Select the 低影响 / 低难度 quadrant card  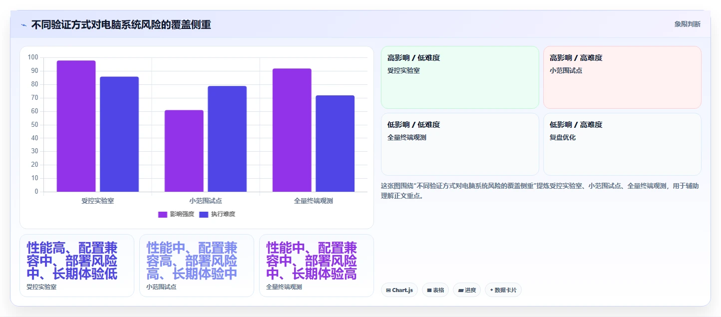460,144
